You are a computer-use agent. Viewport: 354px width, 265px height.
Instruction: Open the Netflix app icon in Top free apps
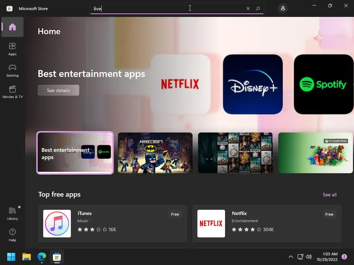[x=211, y=224]
